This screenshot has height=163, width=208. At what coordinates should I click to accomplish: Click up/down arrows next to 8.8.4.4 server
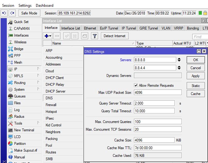(179, 68)
